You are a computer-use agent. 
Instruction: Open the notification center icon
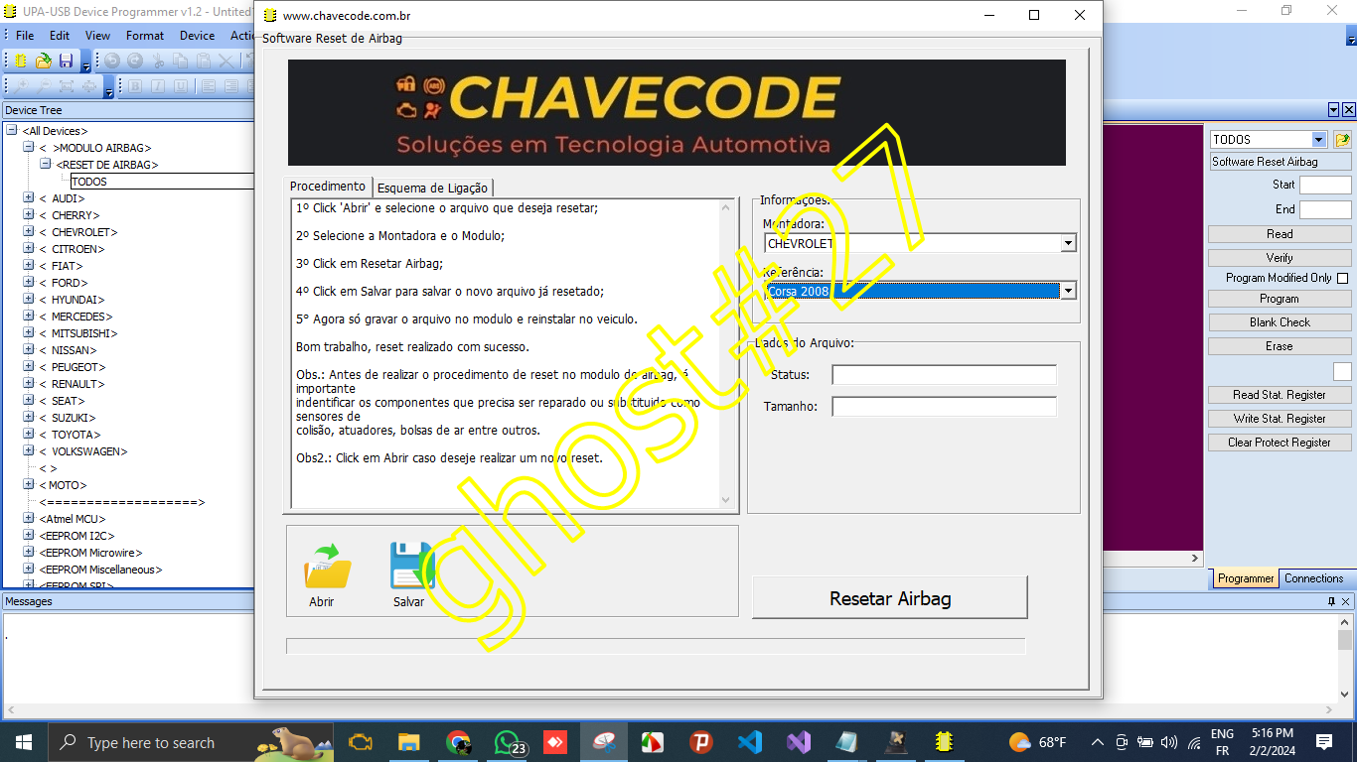[x=1323, y=742]
